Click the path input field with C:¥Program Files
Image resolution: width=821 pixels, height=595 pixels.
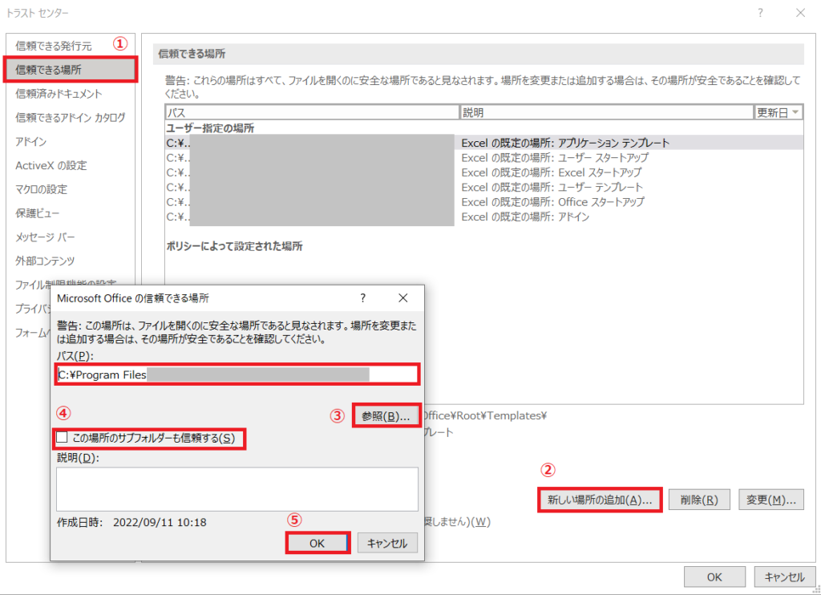(237, 374)
